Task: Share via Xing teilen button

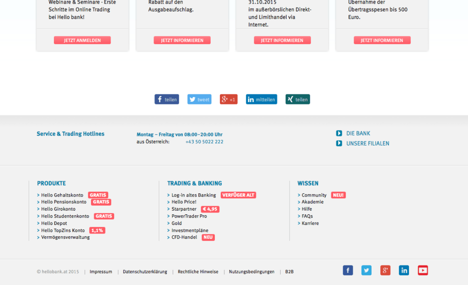Action: coord(298,99)
